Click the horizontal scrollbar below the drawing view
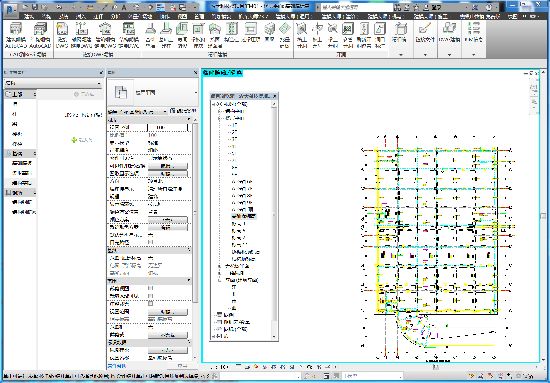550x383 pixels. pyautogui.click(x=436, y=367)
